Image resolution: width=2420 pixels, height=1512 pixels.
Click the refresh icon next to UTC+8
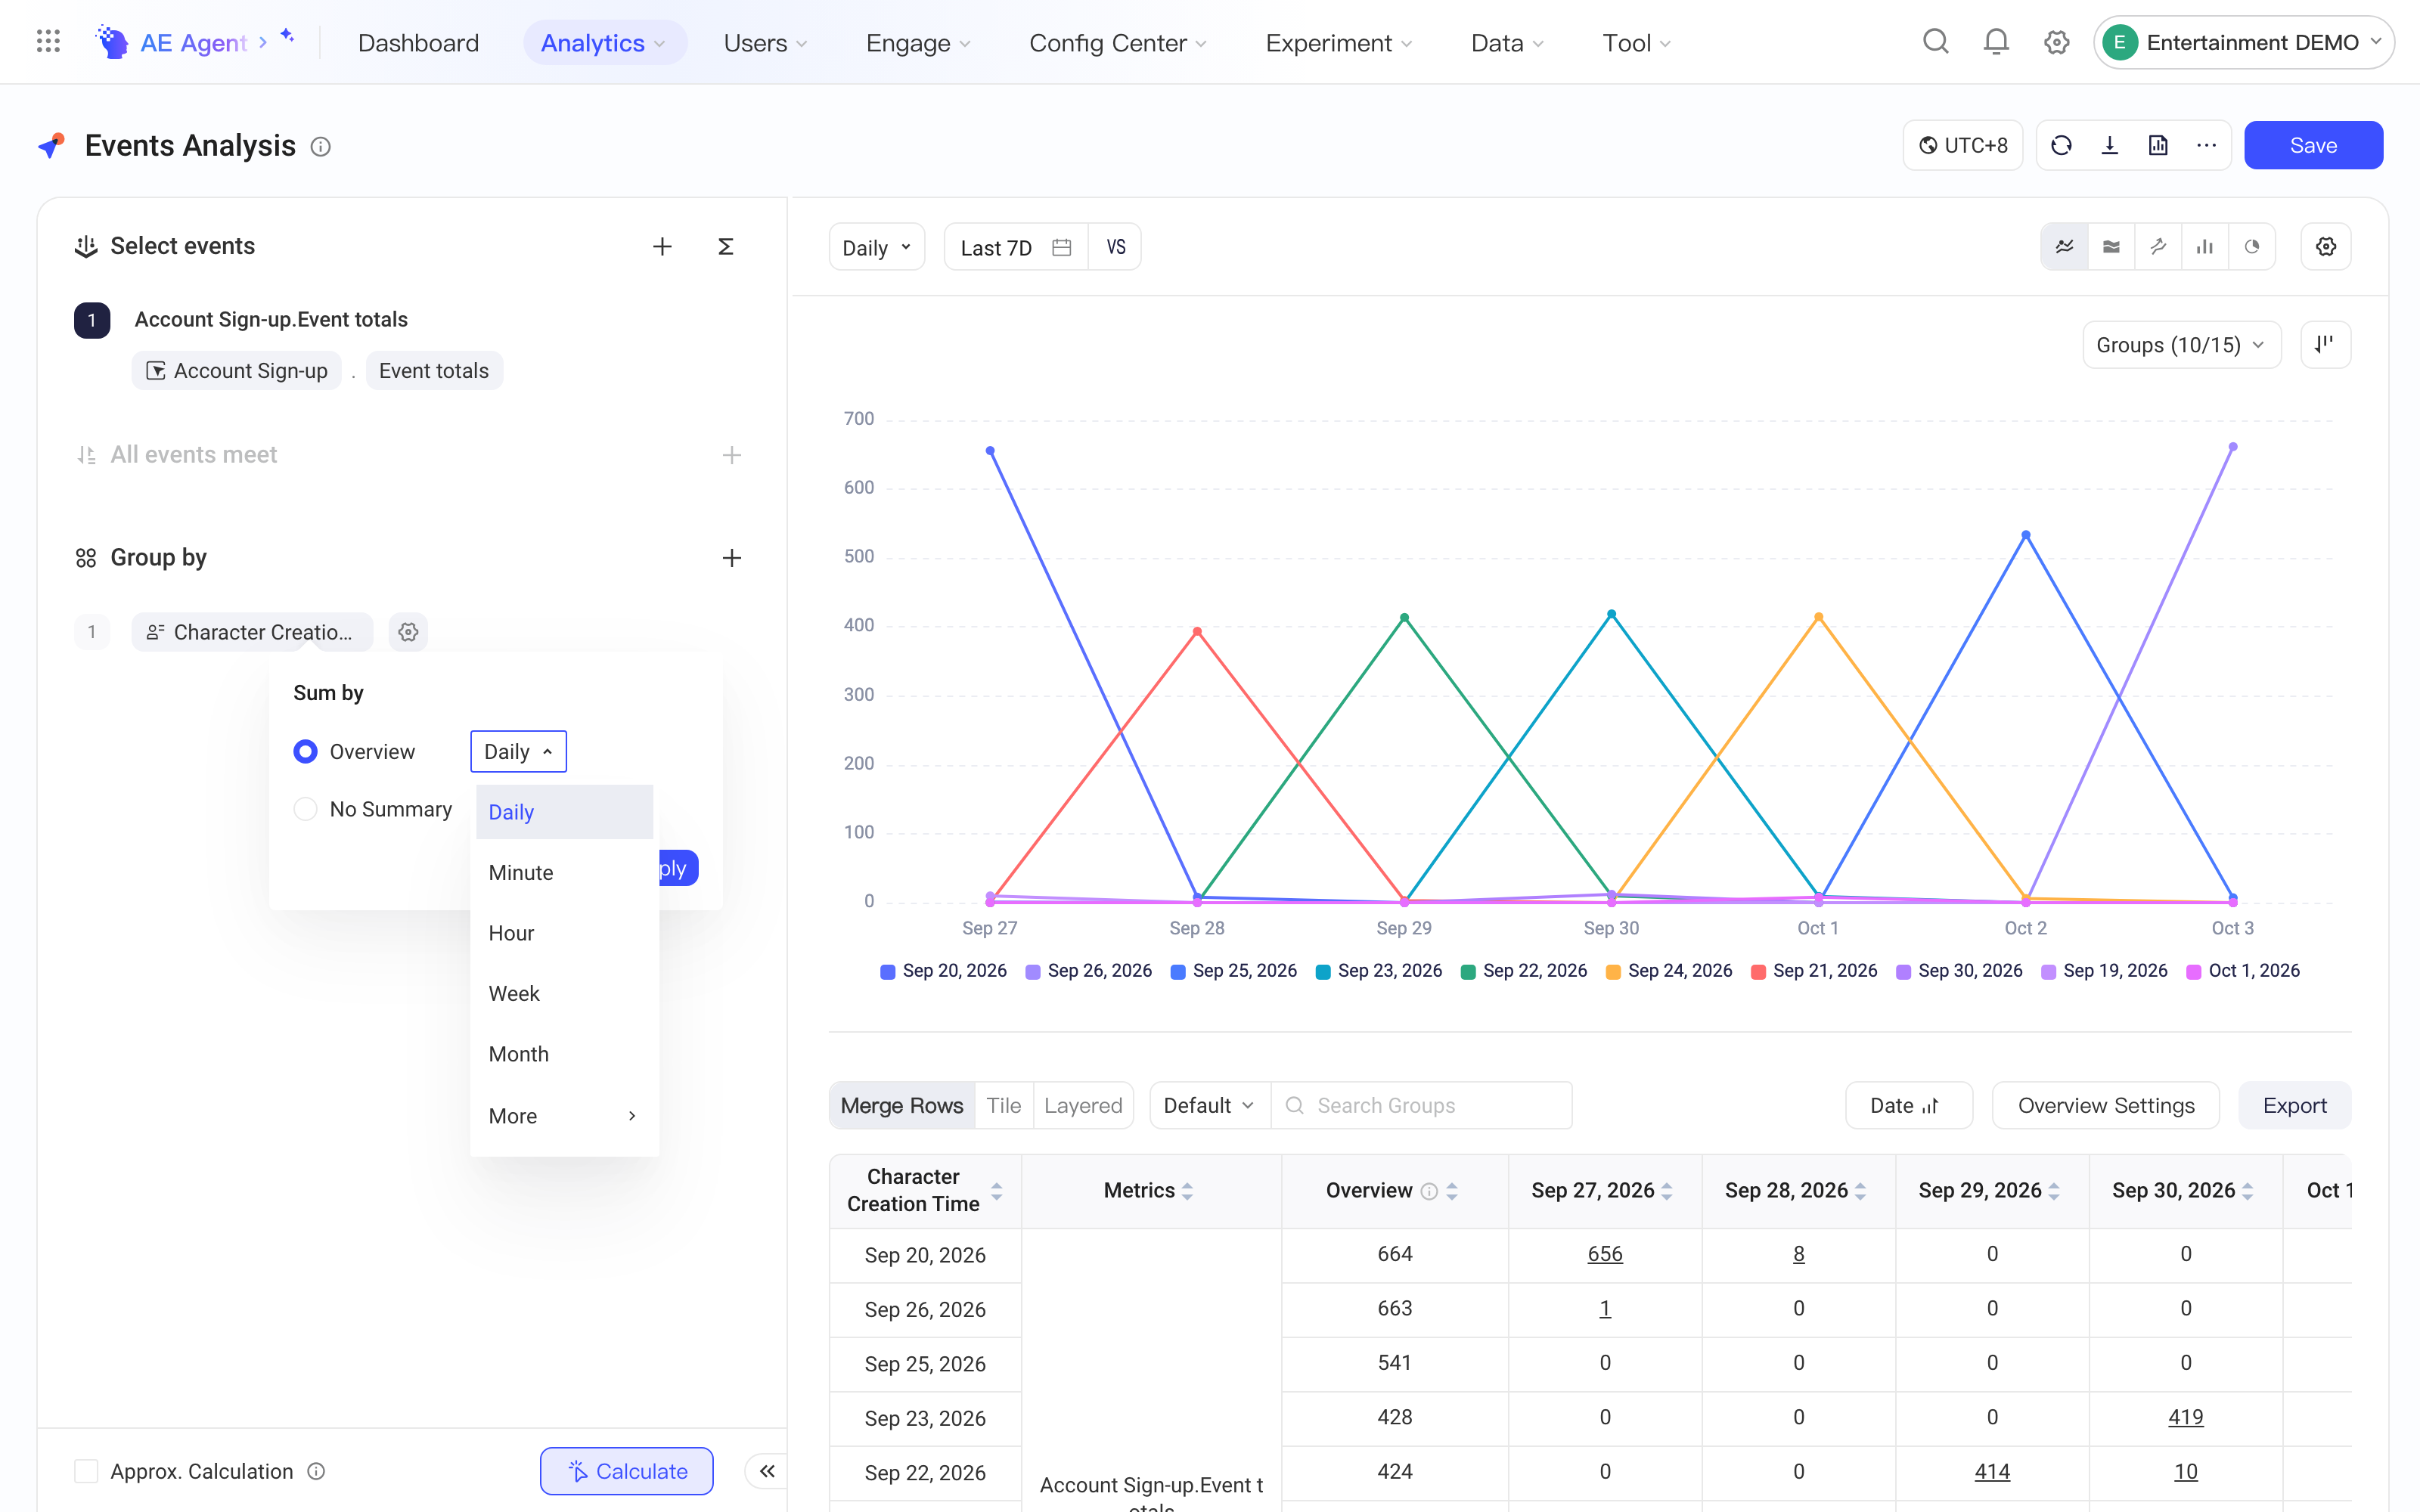[2061, 145]
